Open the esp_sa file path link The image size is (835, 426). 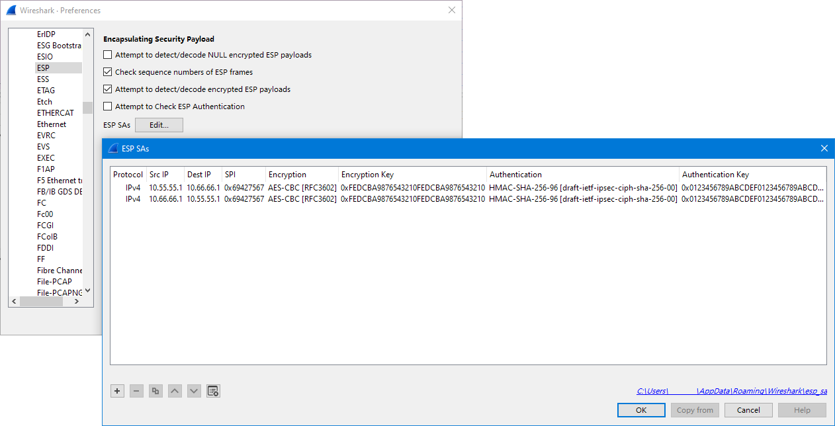pos(732,391)
